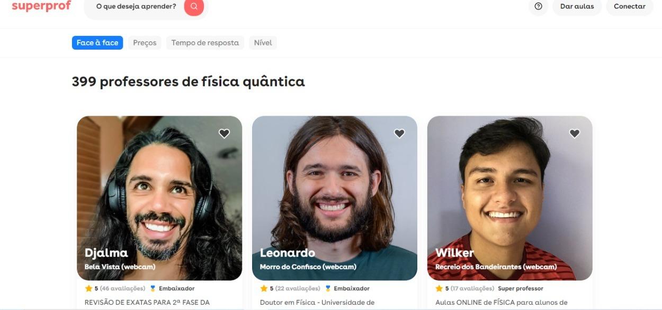Click the star rating on Wilker's card

click(x=439, y=288)
